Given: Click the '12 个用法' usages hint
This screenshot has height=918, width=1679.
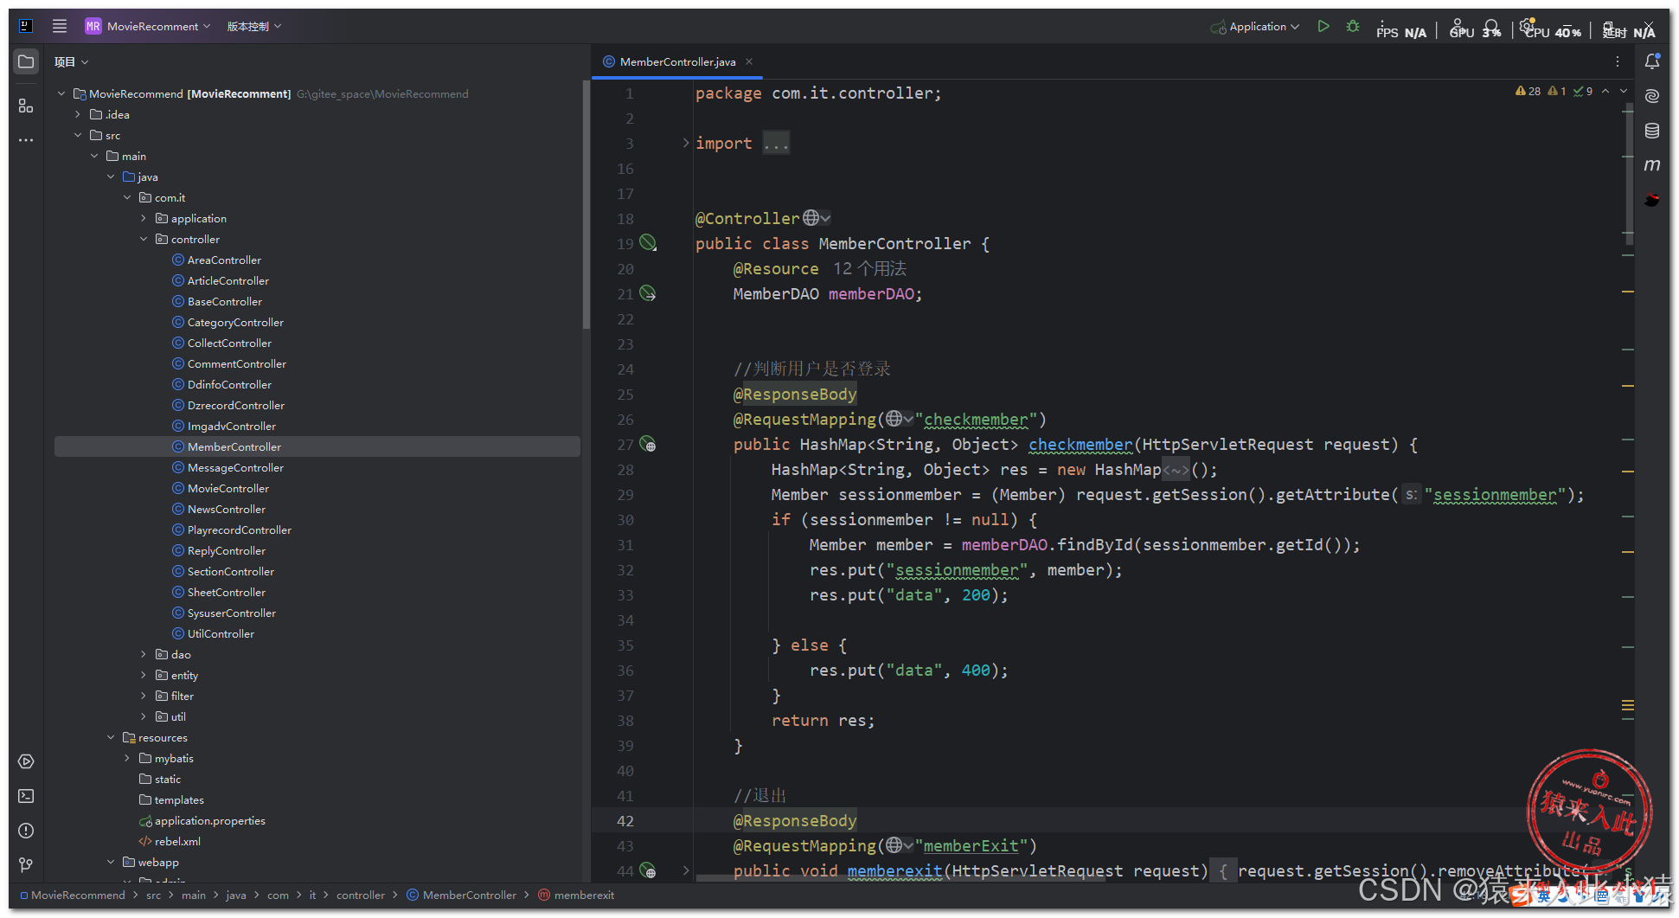Looking at the screenshot, I should tap(870, 268).
